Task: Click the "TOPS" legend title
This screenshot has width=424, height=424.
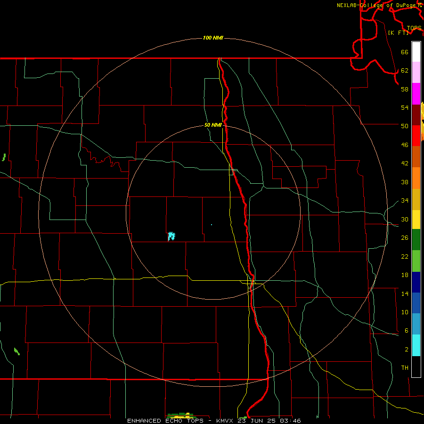Action: click(414, 28)
